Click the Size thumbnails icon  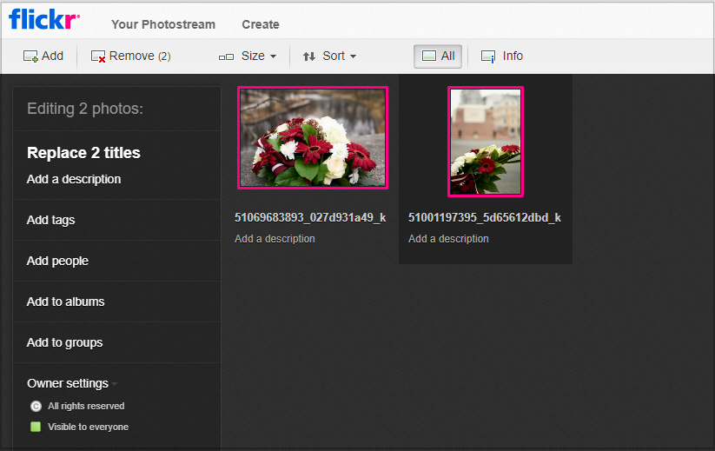[226, 57]
